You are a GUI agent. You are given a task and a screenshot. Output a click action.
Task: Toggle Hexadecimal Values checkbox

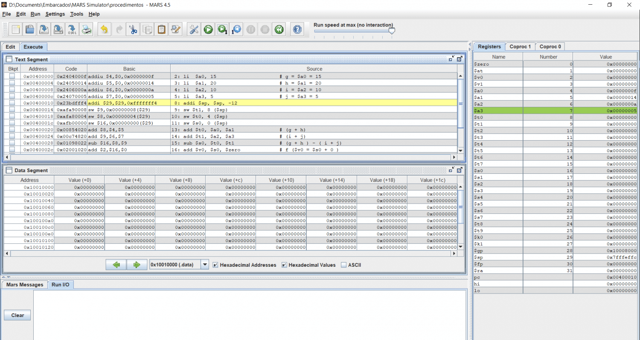coord(308,265)
